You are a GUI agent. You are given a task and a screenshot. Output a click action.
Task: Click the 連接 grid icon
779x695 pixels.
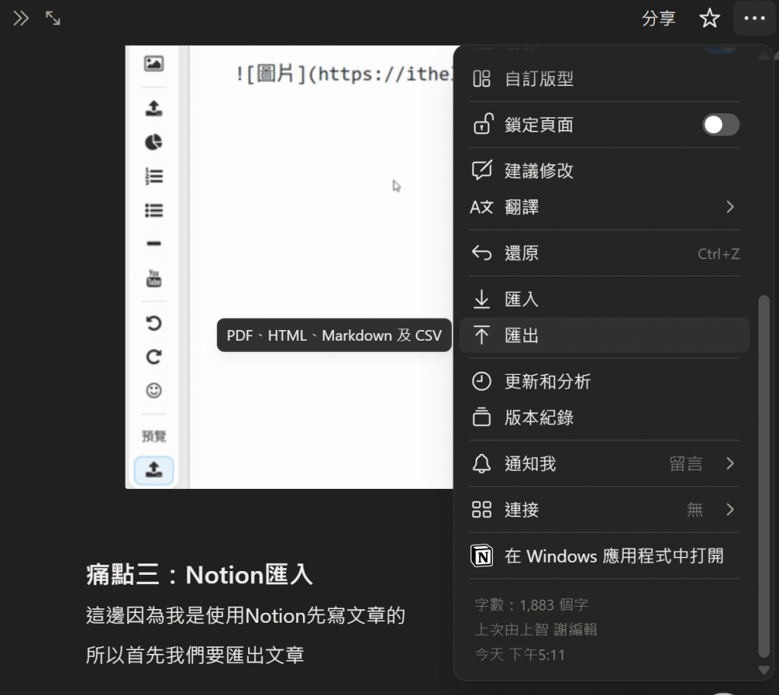point(482,509)
